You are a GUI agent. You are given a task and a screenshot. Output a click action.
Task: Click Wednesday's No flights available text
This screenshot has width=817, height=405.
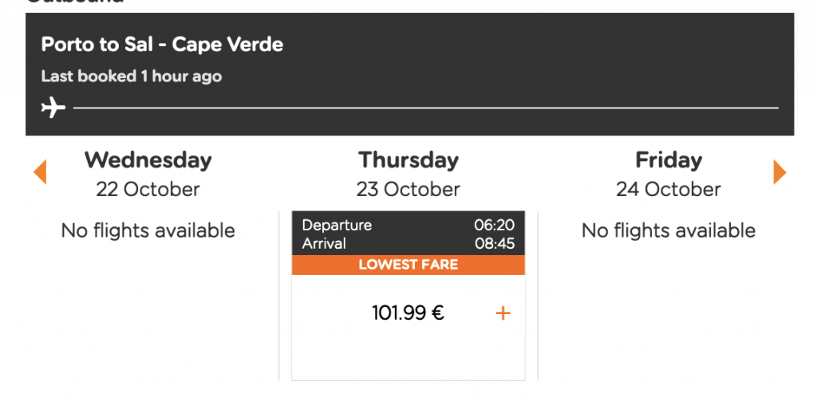148,230
